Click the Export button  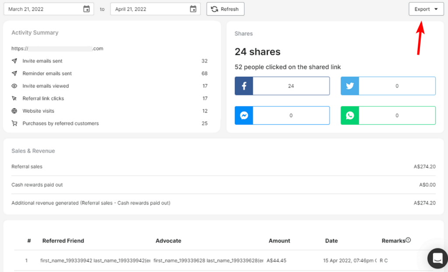tap(422, 9)
